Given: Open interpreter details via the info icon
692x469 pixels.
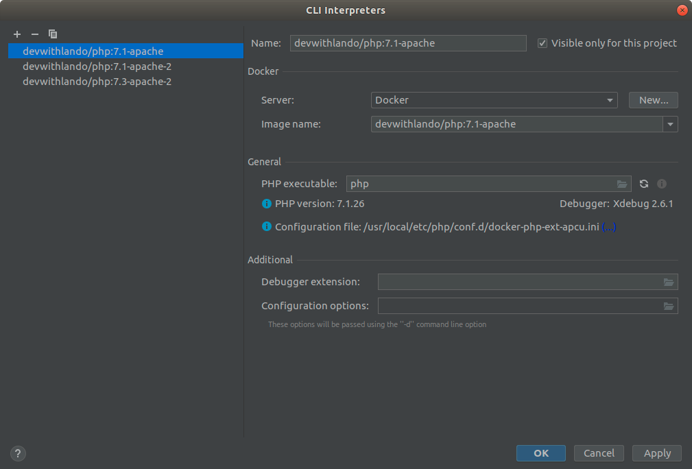Looking at the screenshot, I should coord(661,184).
